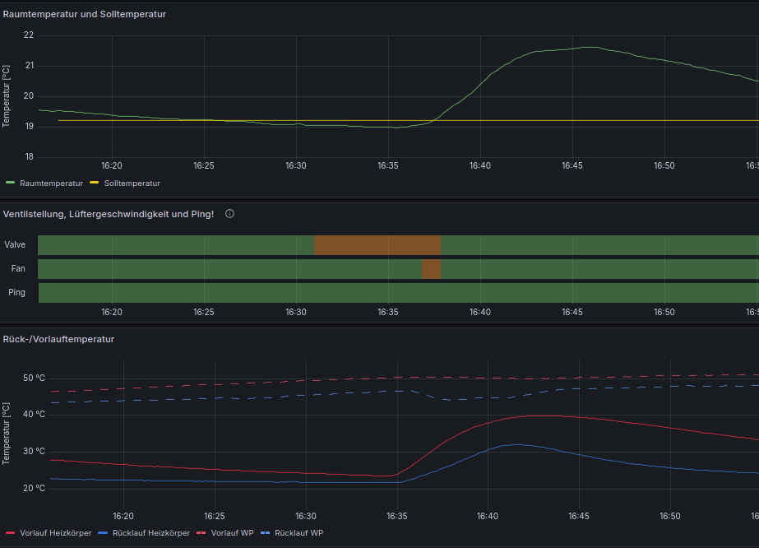Viewport: 759px width, 548px height.
Task: Select the orange segment in the Valve row
Action: click(377, 244)
